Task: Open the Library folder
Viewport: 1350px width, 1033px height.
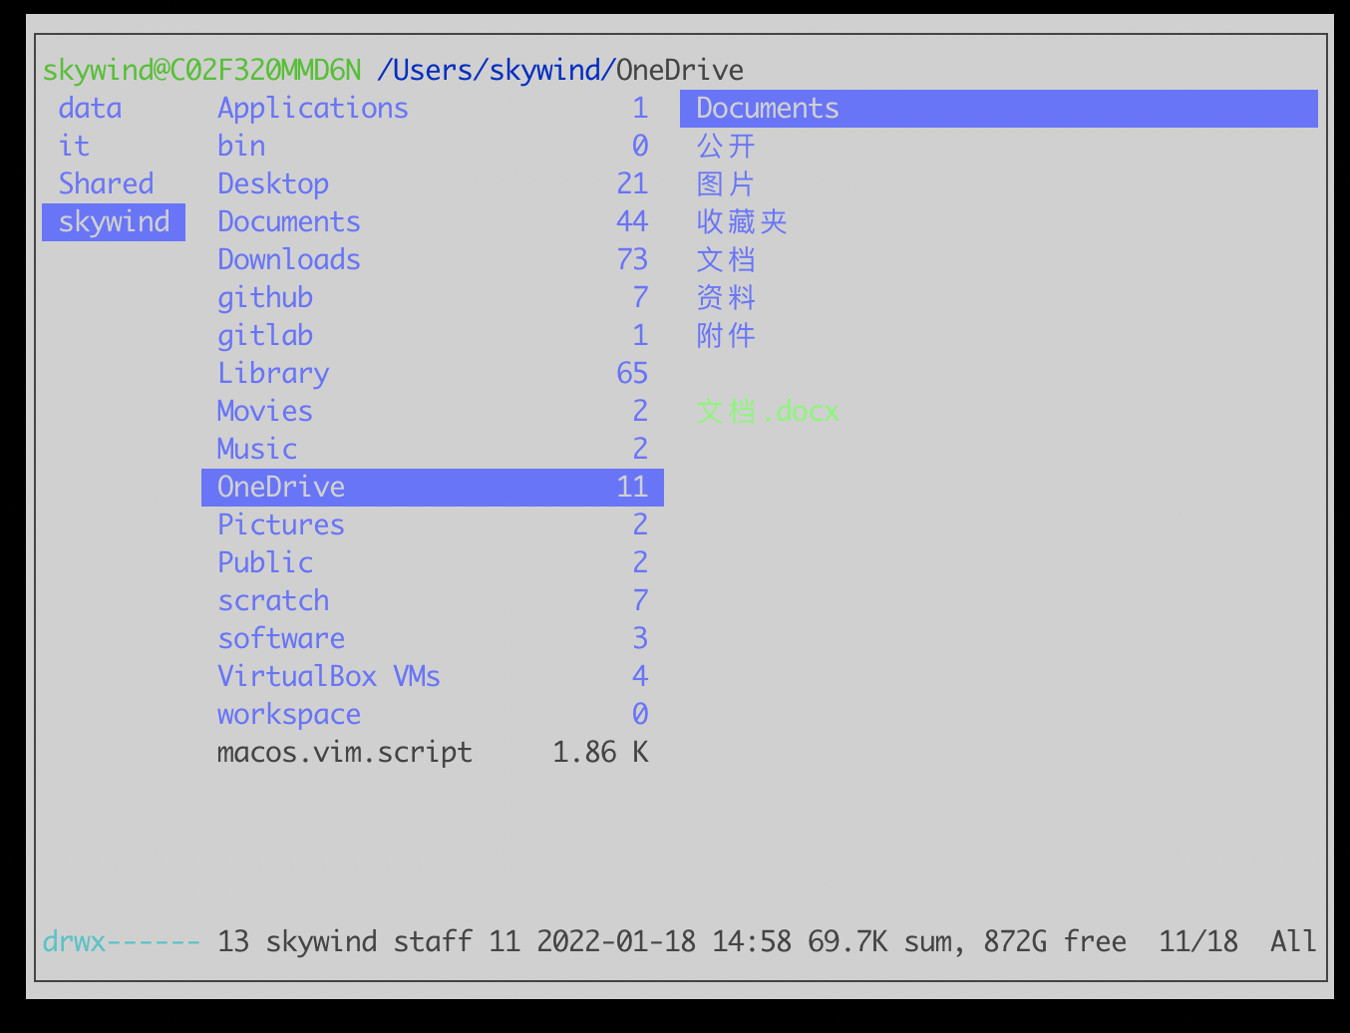Action: click(272, 373)
